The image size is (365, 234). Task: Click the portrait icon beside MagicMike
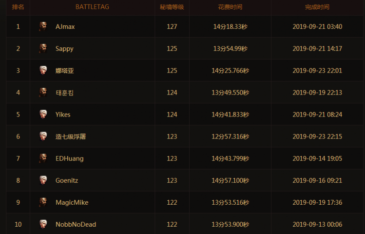(x=43, y=202)
